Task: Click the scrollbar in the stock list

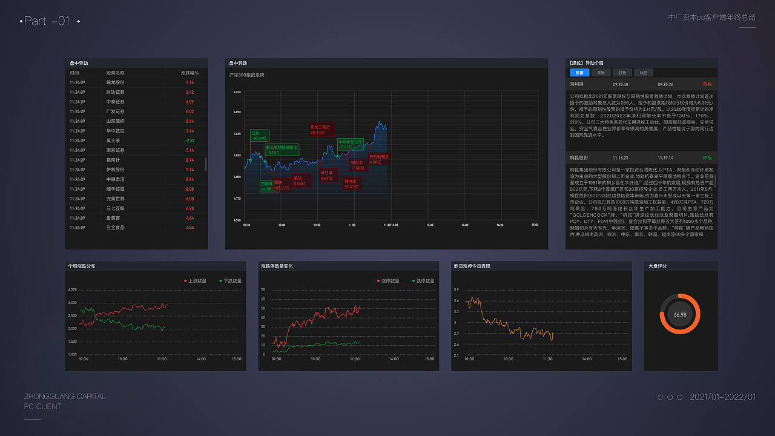Action: tap(206, 164)
